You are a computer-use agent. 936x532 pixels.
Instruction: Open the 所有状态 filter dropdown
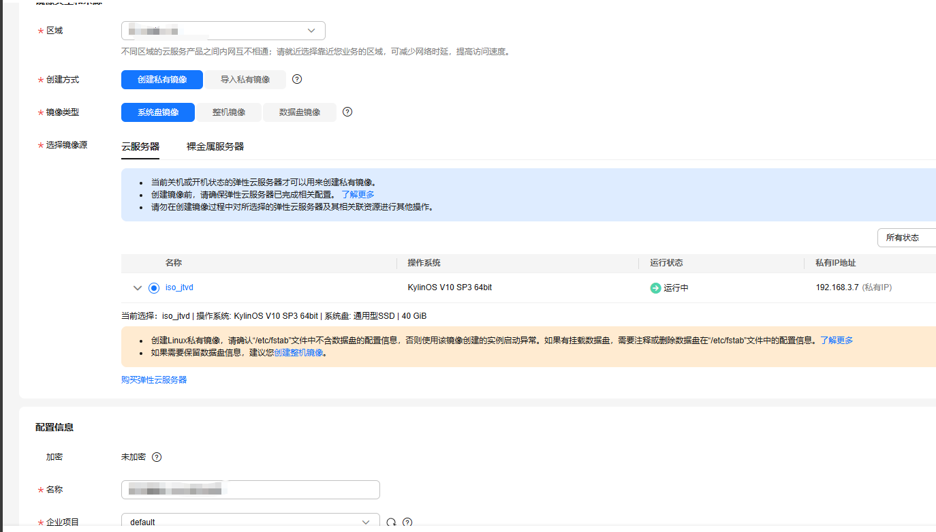pyautogui.click(x=906, y=238)
